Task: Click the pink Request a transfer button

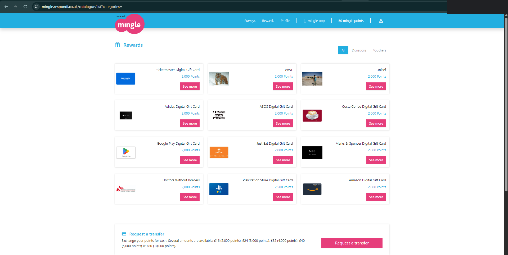Action: tap(352, 243)
